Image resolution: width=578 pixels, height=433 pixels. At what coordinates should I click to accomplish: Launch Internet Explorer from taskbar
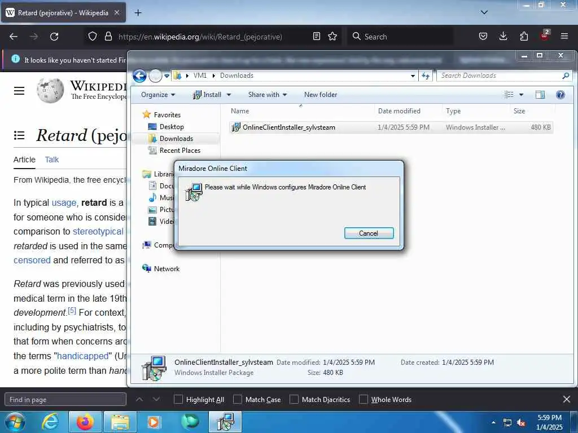tap(50, 422)
